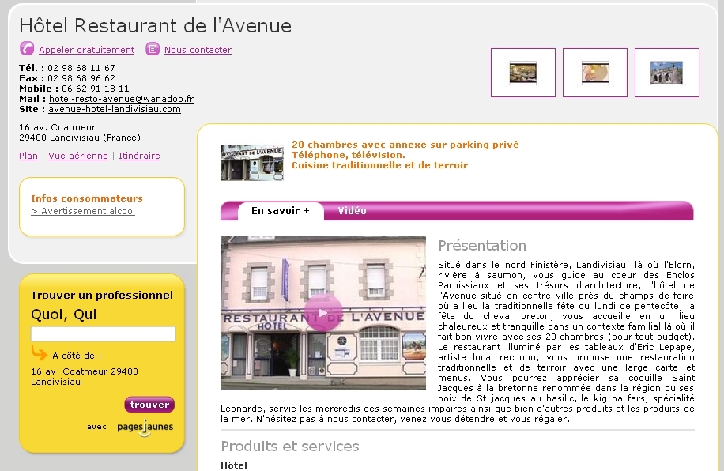Click the Hôtel Restaurant de l'Avenue title
Screen dimensions: 724x471
pyautogui.click(x=155, y=25)
